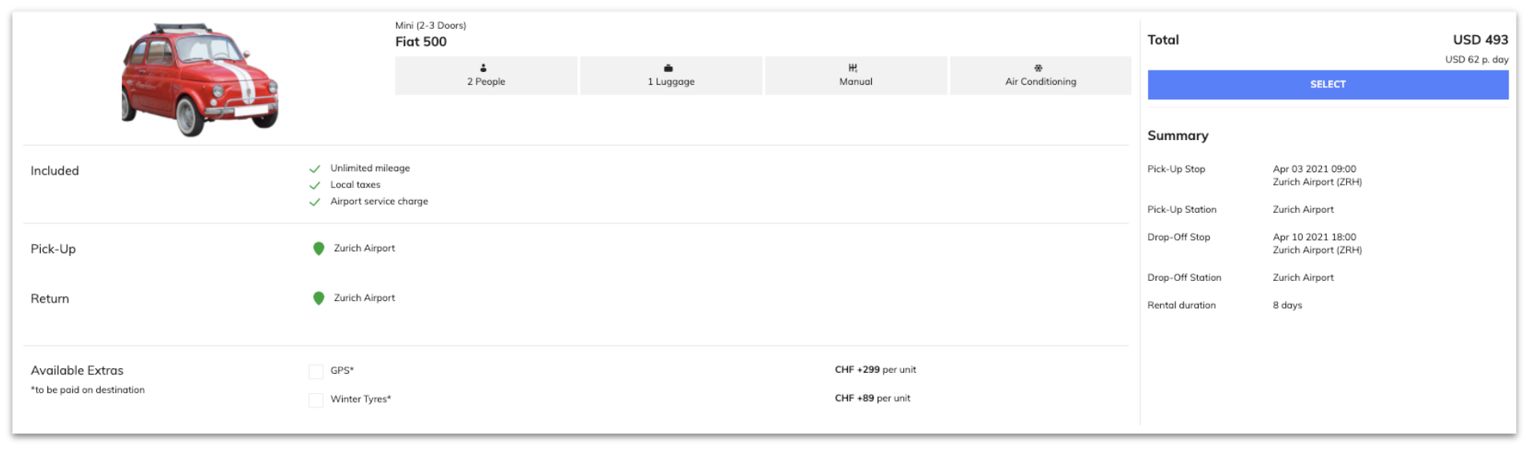Click the USD 493 total price
Viewport: 1531px width, 453px height.
[x=1481, y=40]
